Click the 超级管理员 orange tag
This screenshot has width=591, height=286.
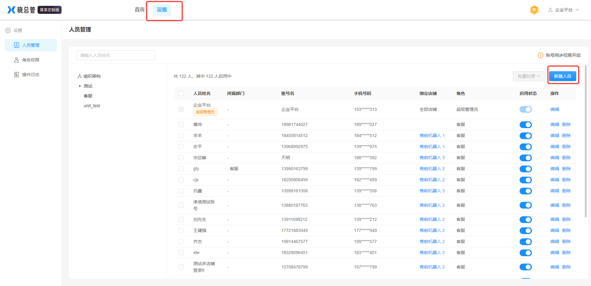(x=205, y=112)
